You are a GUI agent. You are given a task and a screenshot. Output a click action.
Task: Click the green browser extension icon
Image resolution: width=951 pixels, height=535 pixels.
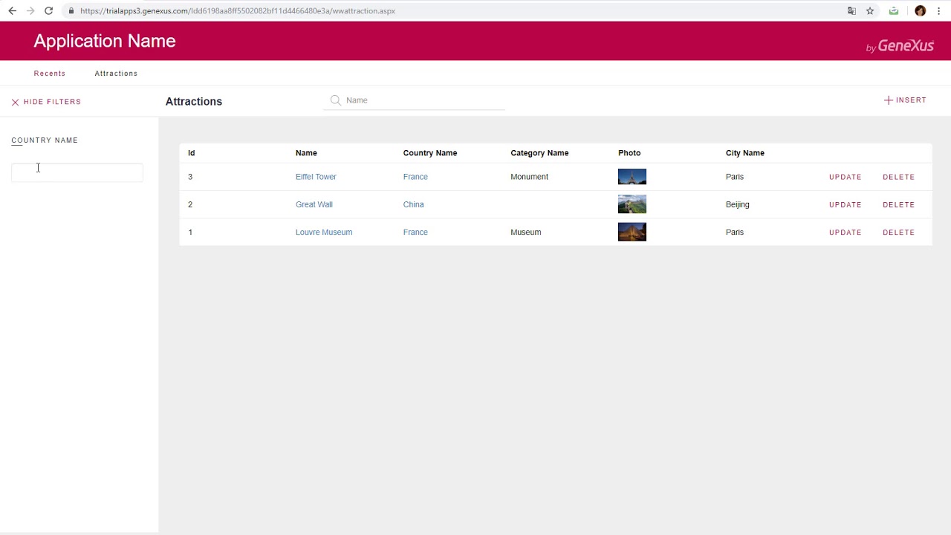pyautogui.click(x=894, y=11)
